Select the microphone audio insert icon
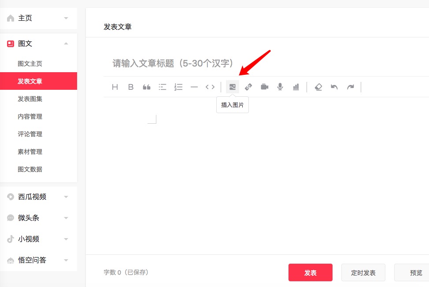 (x=280, y=87)
